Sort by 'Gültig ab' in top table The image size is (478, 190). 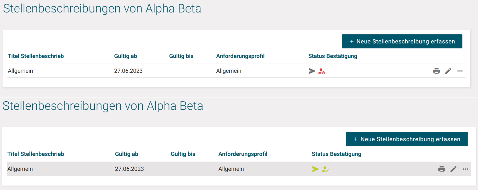126,56
